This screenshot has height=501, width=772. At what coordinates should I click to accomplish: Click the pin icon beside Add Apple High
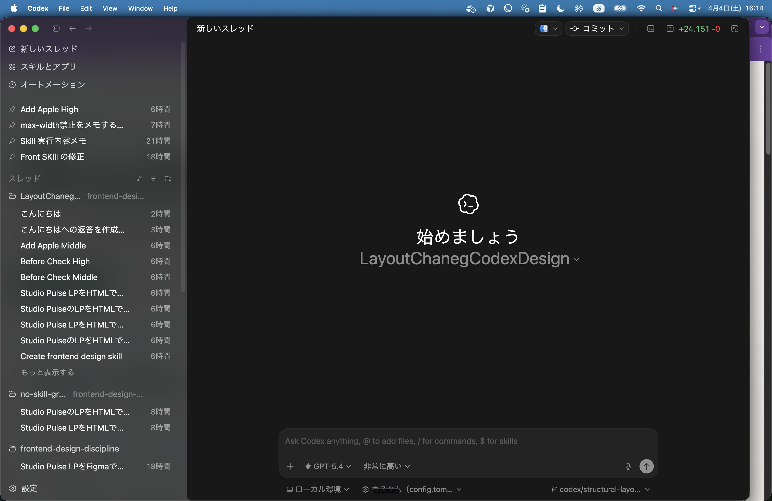coord(12,109)
